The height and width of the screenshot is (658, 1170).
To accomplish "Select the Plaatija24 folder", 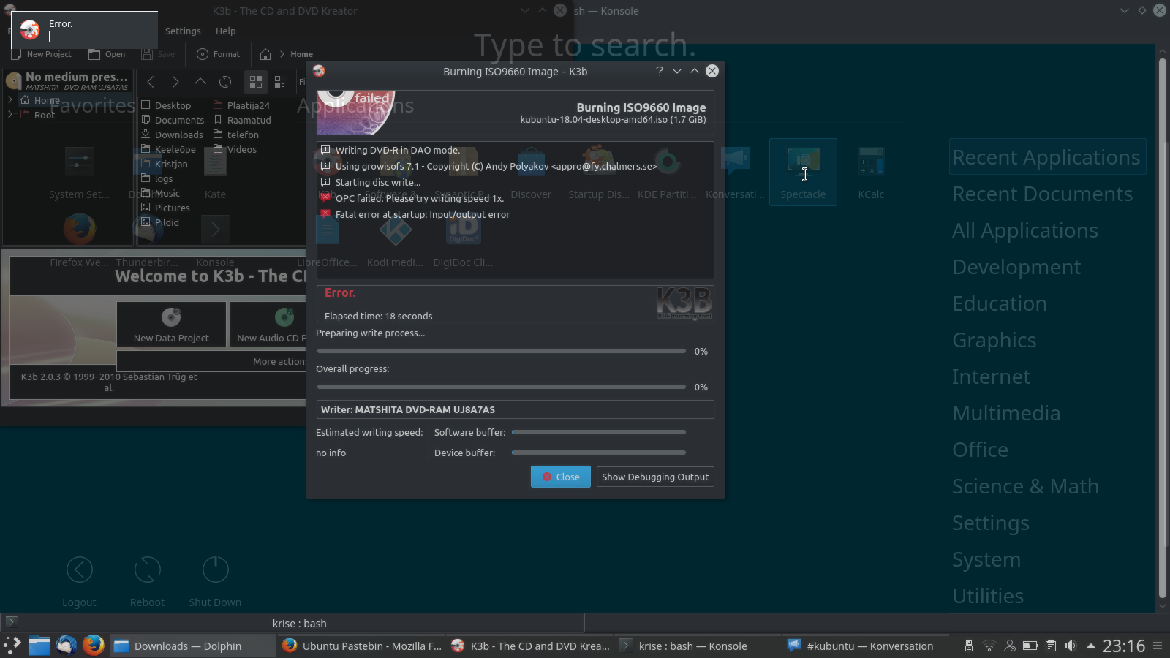I will (x=241, y=105).
